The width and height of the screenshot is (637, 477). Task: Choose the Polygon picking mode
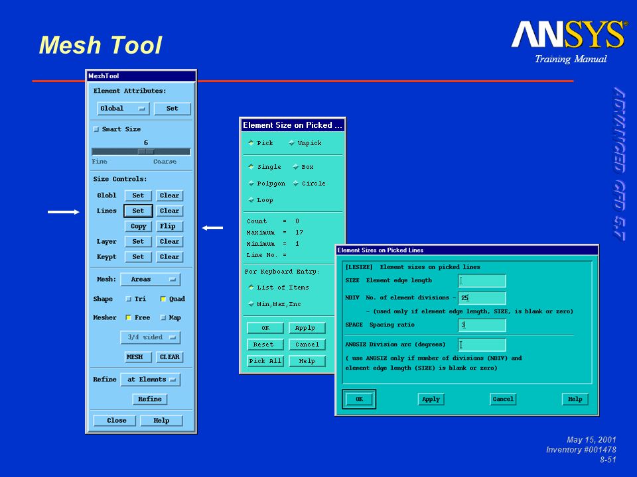251,184
